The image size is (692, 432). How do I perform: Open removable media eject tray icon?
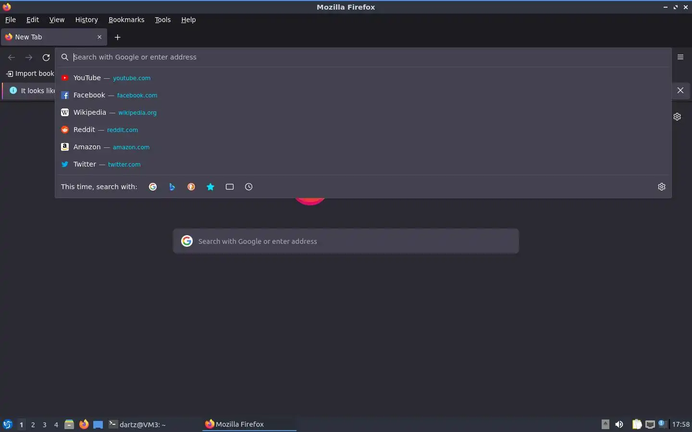tap(605, 424)
